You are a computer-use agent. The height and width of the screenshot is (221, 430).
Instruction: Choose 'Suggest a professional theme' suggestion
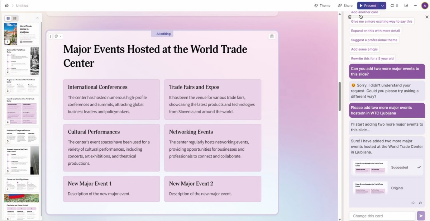pyautogui.click(x=374, y=40)
